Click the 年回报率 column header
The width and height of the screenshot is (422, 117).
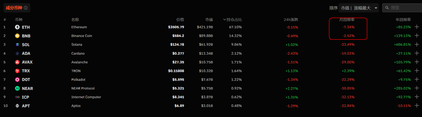click(403, 20)
